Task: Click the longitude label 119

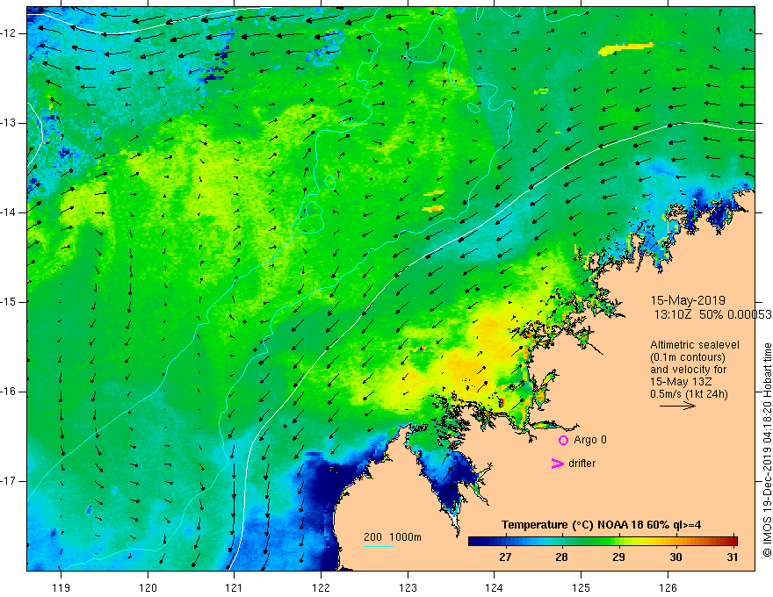Action: tap(61, 587)
